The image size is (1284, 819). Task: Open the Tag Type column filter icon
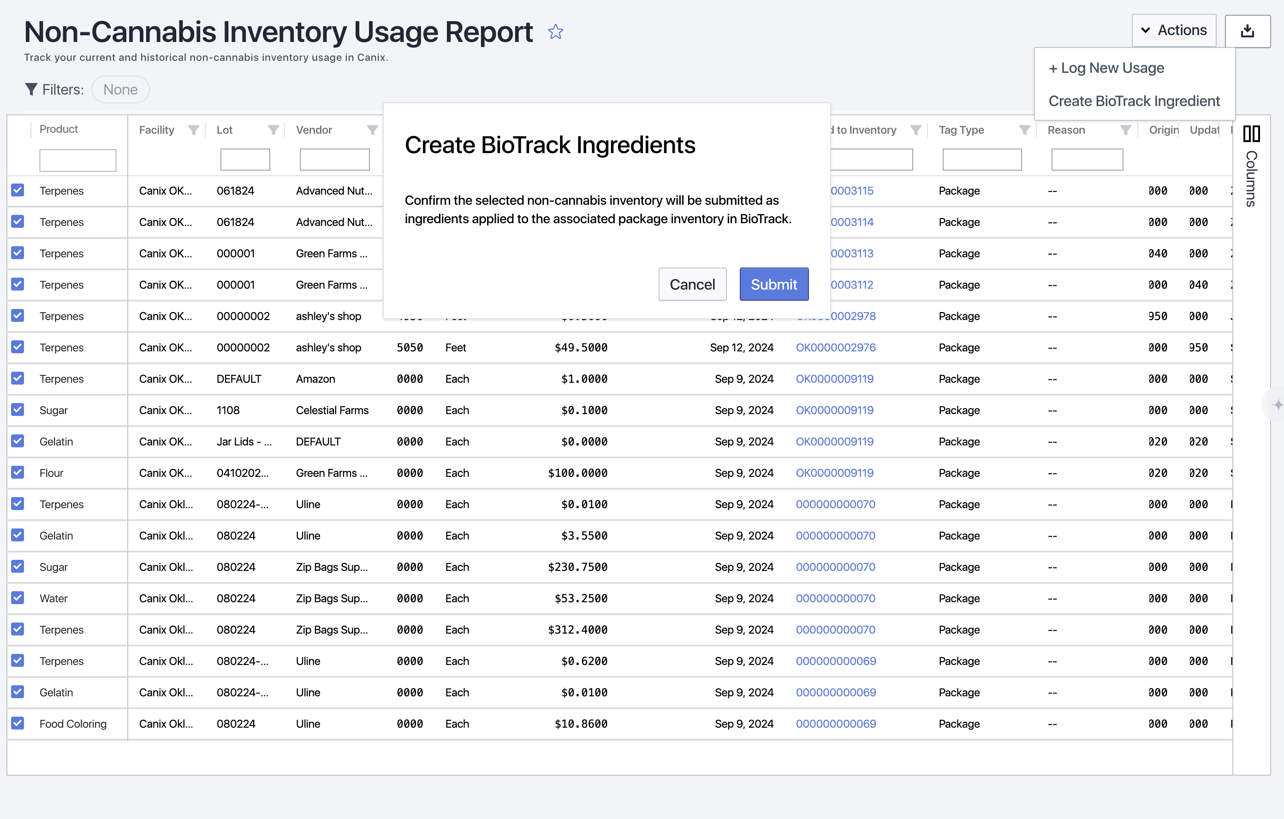1024,130
